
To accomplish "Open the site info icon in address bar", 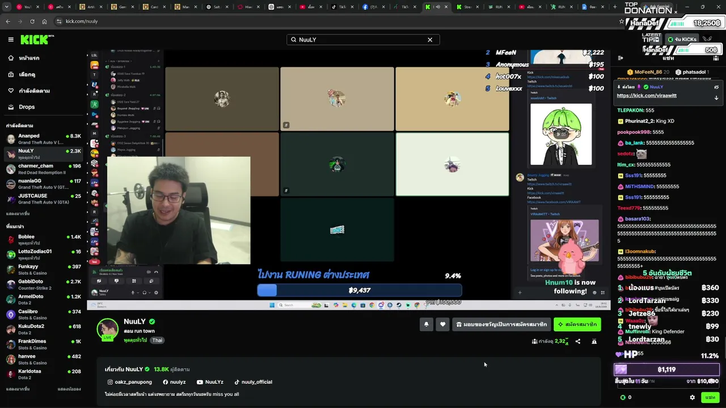I will (x=59, y=21).
